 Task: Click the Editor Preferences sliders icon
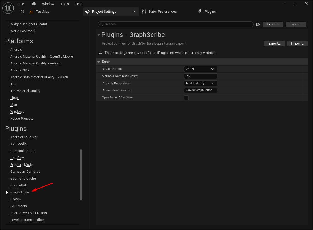click(144, 12)
